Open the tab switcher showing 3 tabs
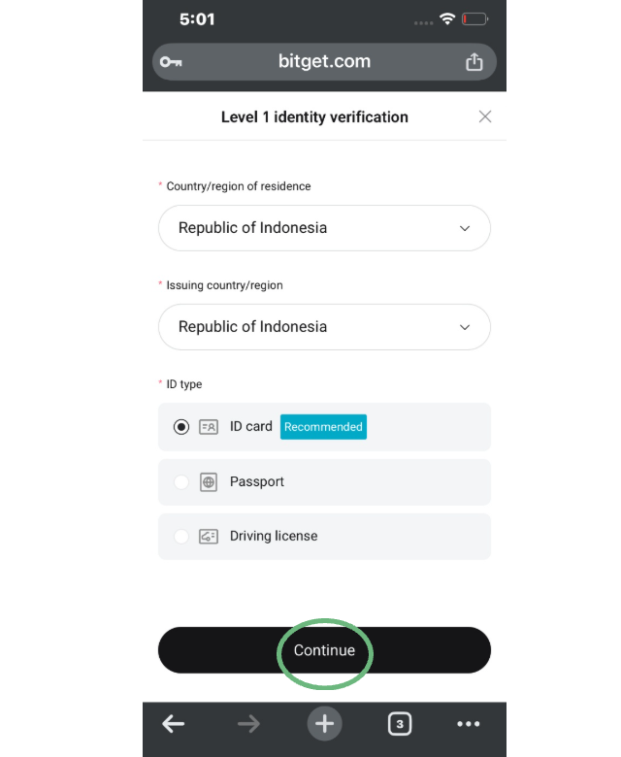621x757 pixels. click(x=399, y=724)
